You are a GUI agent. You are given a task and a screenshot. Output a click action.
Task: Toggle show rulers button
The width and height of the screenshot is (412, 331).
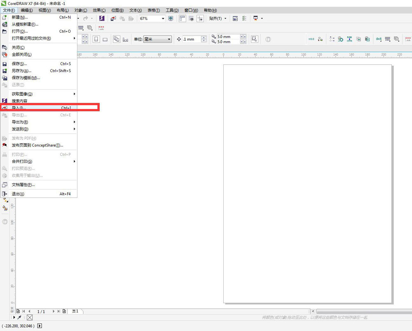[x=182, y=19]
